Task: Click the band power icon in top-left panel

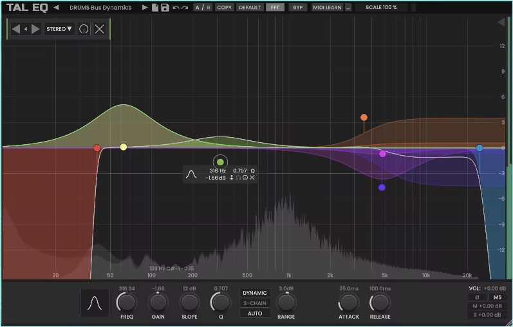Action: coord(84,29)
